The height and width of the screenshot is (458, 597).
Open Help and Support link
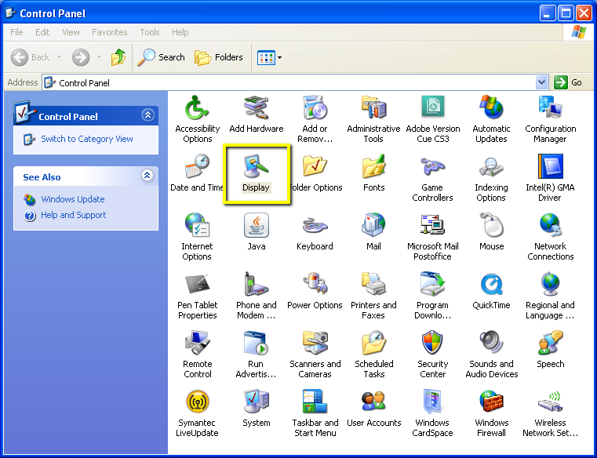click(x=74, y=215)
